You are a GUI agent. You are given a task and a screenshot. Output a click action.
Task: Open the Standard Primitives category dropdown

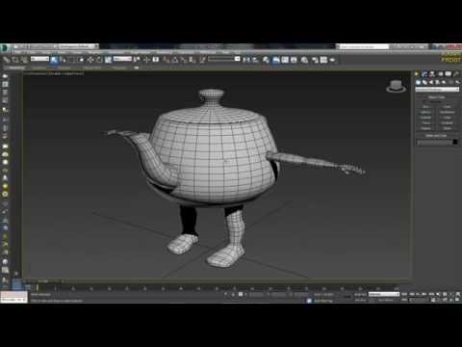coord(437,89)
